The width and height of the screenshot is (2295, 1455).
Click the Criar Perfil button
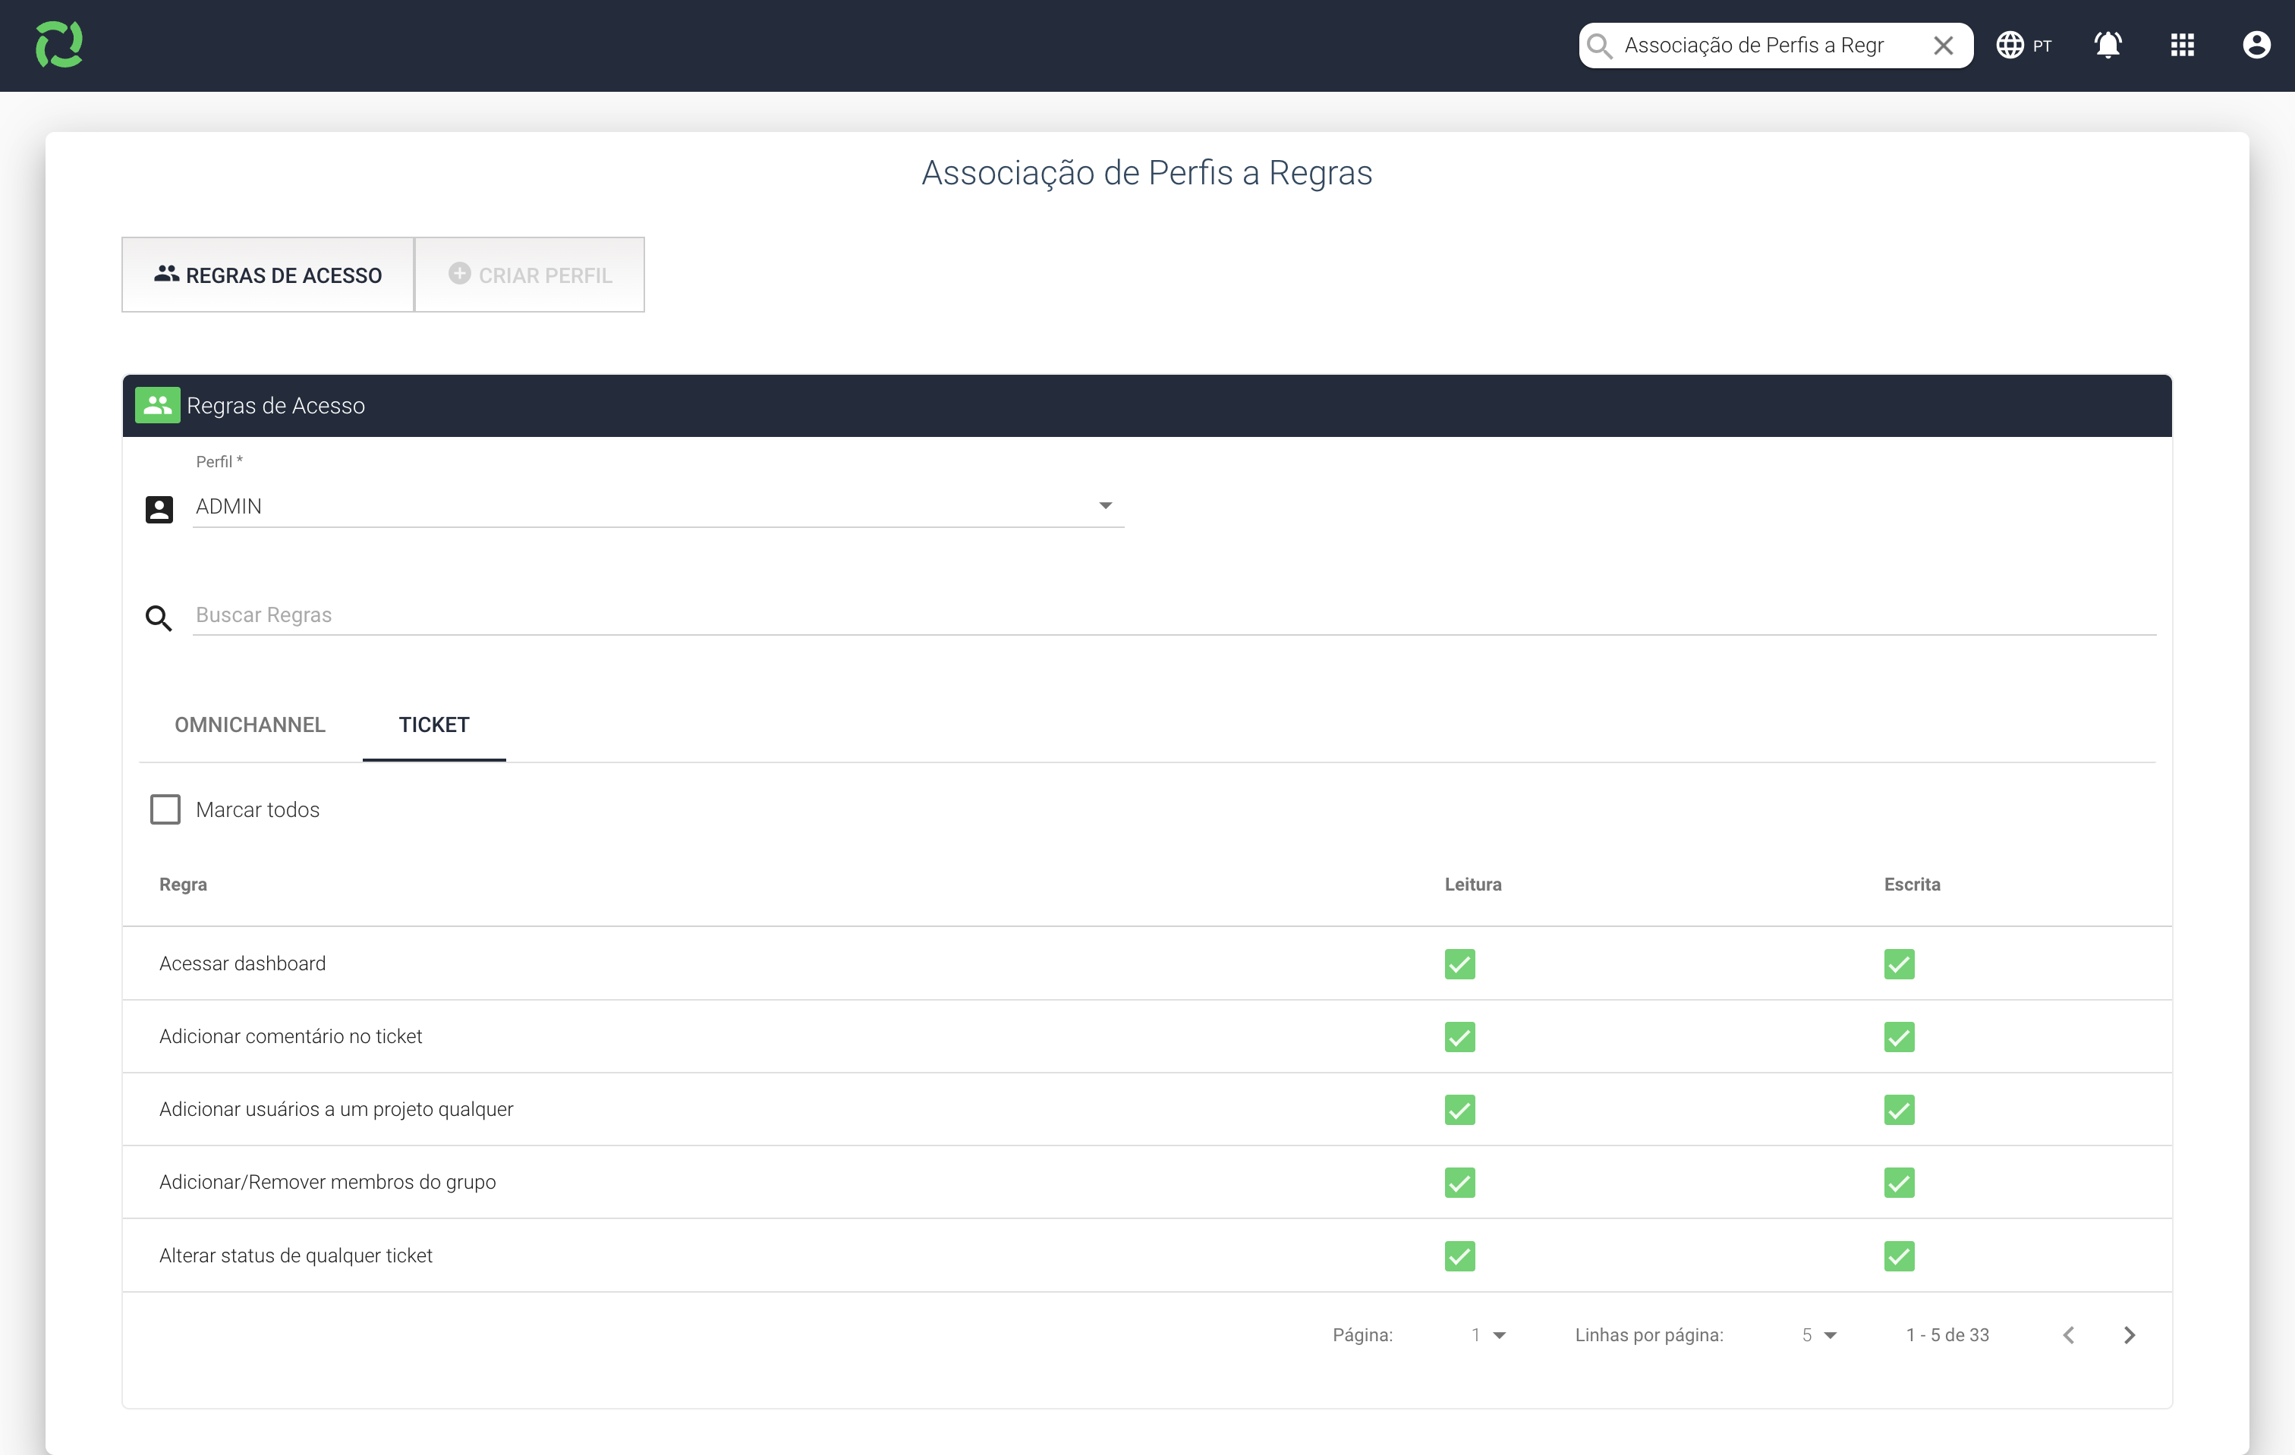[530, 275]
